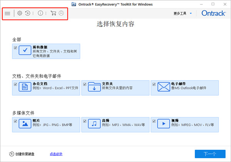
Task: Uncheck the 视频 checkbox
Action: 154,121
